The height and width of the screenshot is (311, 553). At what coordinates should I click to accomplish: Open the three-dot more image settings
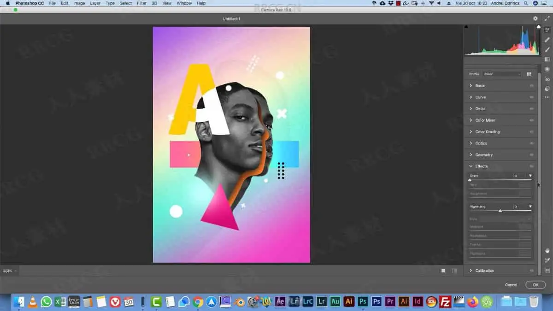547,97
